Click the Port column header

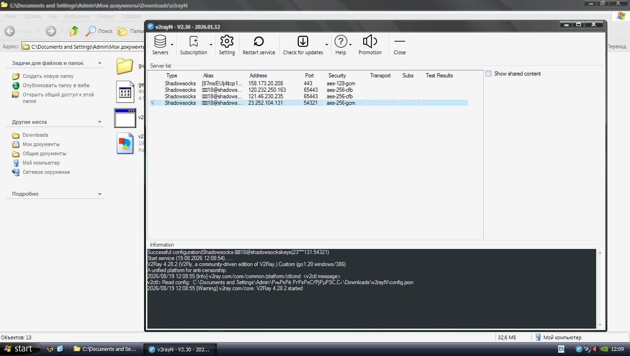pyautogui.click(x=313, y=76)
